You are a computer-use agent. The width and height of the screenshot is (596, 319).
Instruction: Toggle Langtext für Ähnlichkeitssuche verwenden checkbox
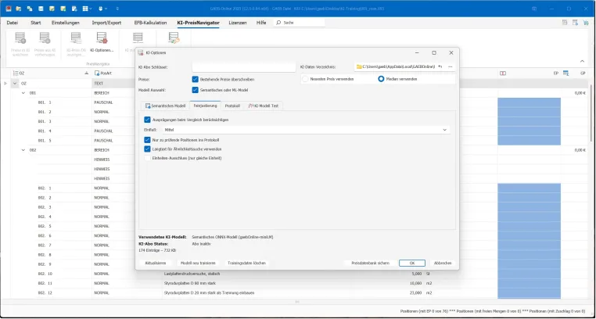point(148,149)
